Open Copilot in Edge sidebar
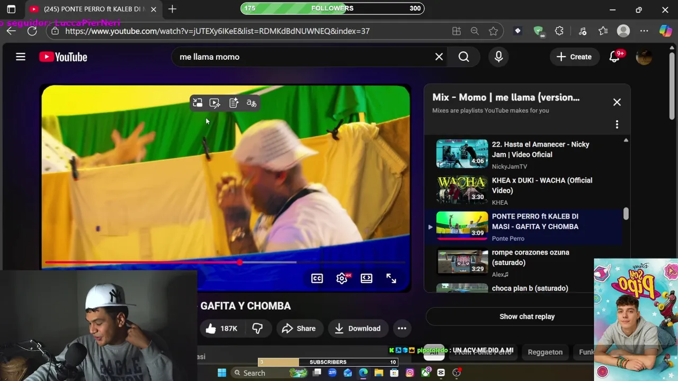The image size is (678, 381). coord(666,31)
